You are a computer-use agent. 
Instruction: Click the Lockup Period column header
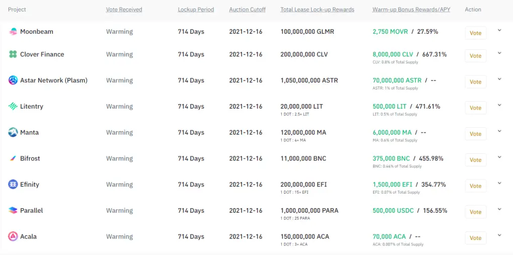pyautogui.click(x=196, y=10)
